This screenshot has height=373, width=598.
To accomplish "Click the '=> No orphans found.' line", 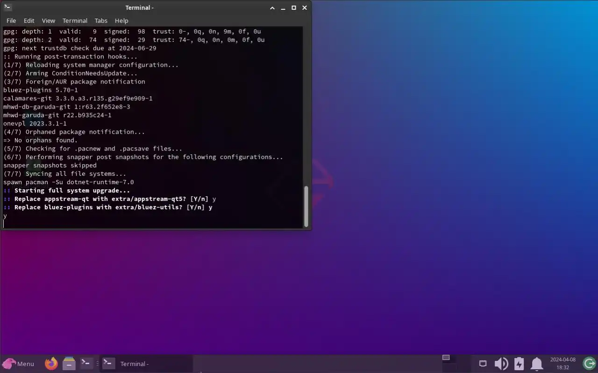I will coord(41,140).
